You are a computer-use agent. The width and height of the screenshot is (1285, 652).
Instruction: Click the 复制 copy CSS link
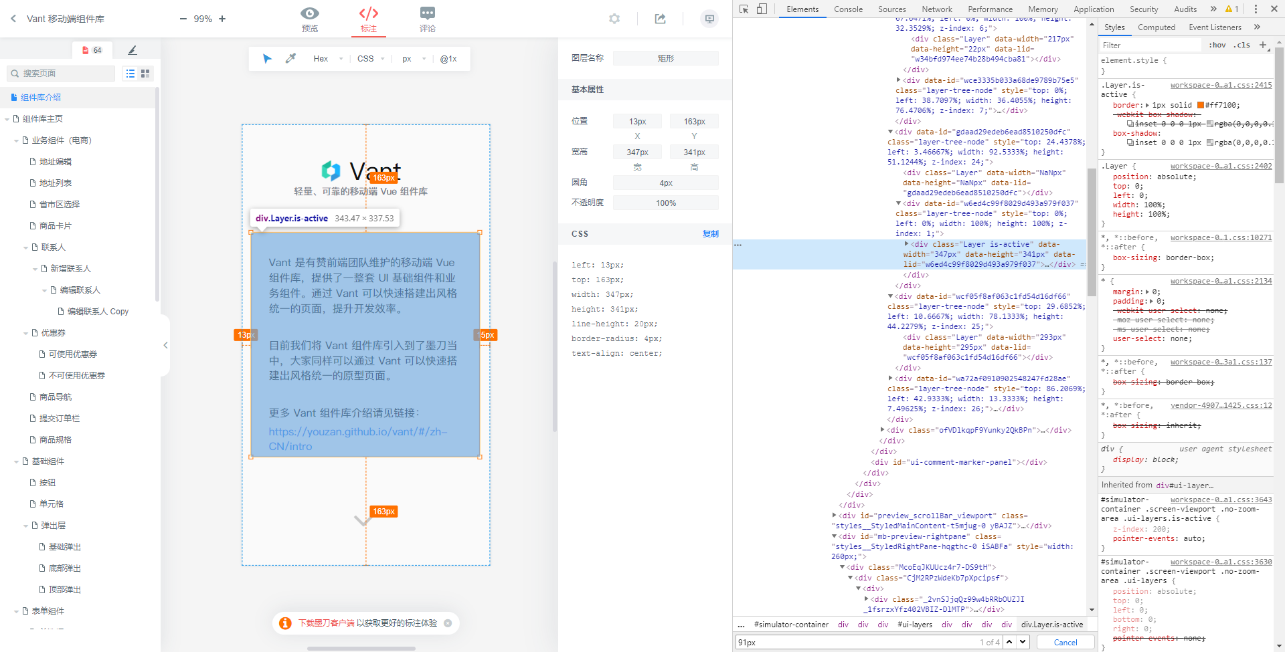[711, 234]
